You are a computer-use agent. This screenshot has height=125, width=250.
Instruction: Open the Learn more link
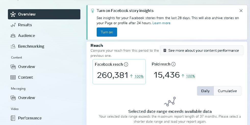click(161, 23)
